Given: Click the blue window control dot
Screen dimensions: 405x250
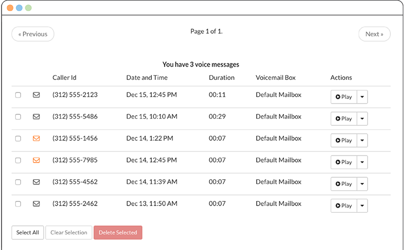Looking at the screenshot, I should coord(19,8).
